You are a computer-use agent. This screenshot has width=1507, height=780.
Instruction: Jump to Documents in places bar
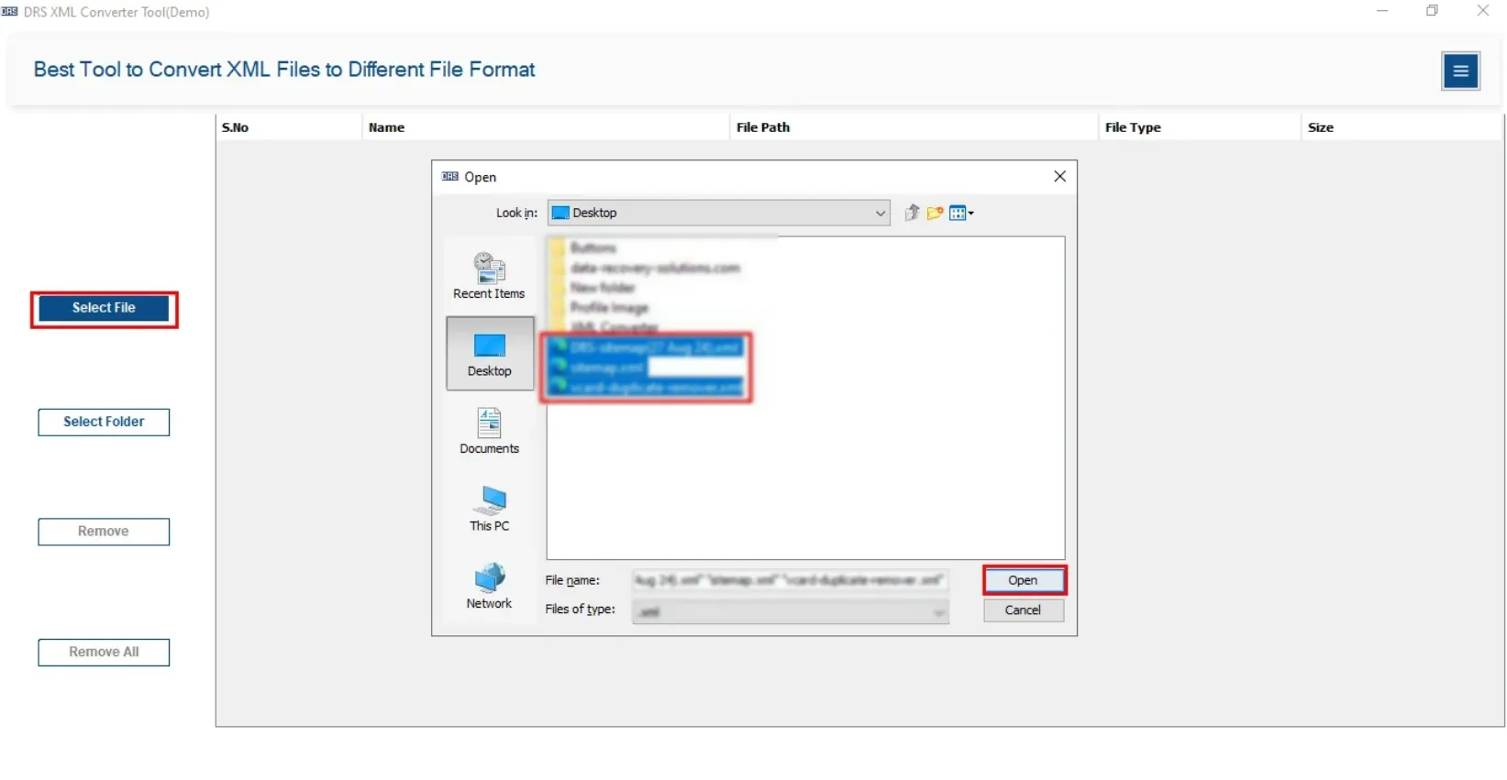pyautogui.click(x=489, y=431)
